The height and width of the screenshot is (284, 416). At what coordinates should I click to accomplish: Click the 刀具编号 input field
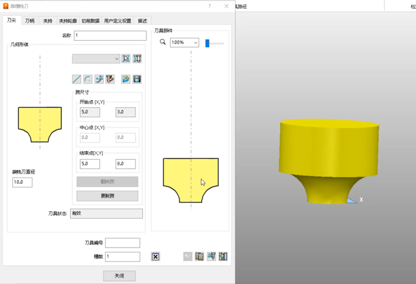pyautogui.click(x=123, y=243)
